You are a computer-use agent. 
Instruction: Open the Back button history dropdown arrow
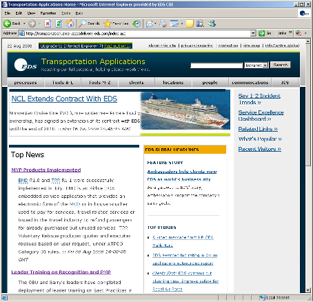click(x=24, y=23)
